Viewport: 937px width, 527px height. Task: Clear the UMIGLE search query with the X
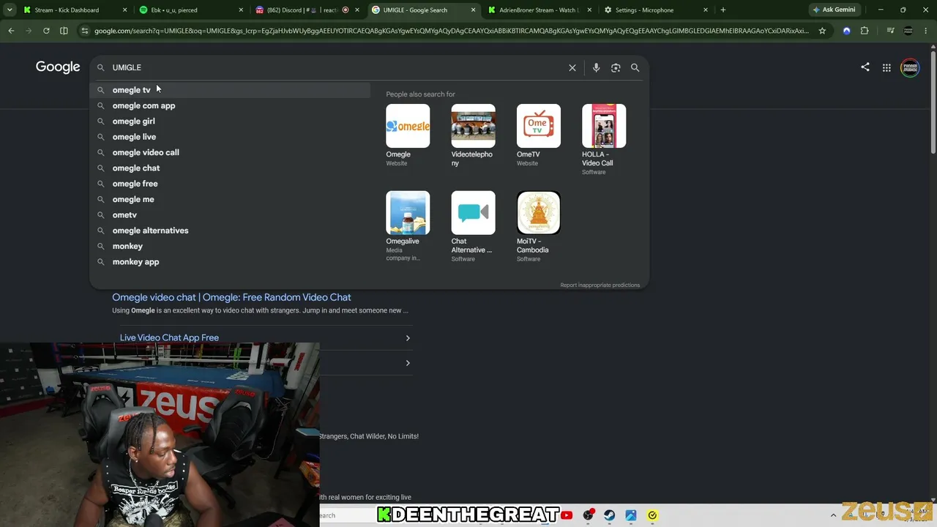click(x=572, y=67)
